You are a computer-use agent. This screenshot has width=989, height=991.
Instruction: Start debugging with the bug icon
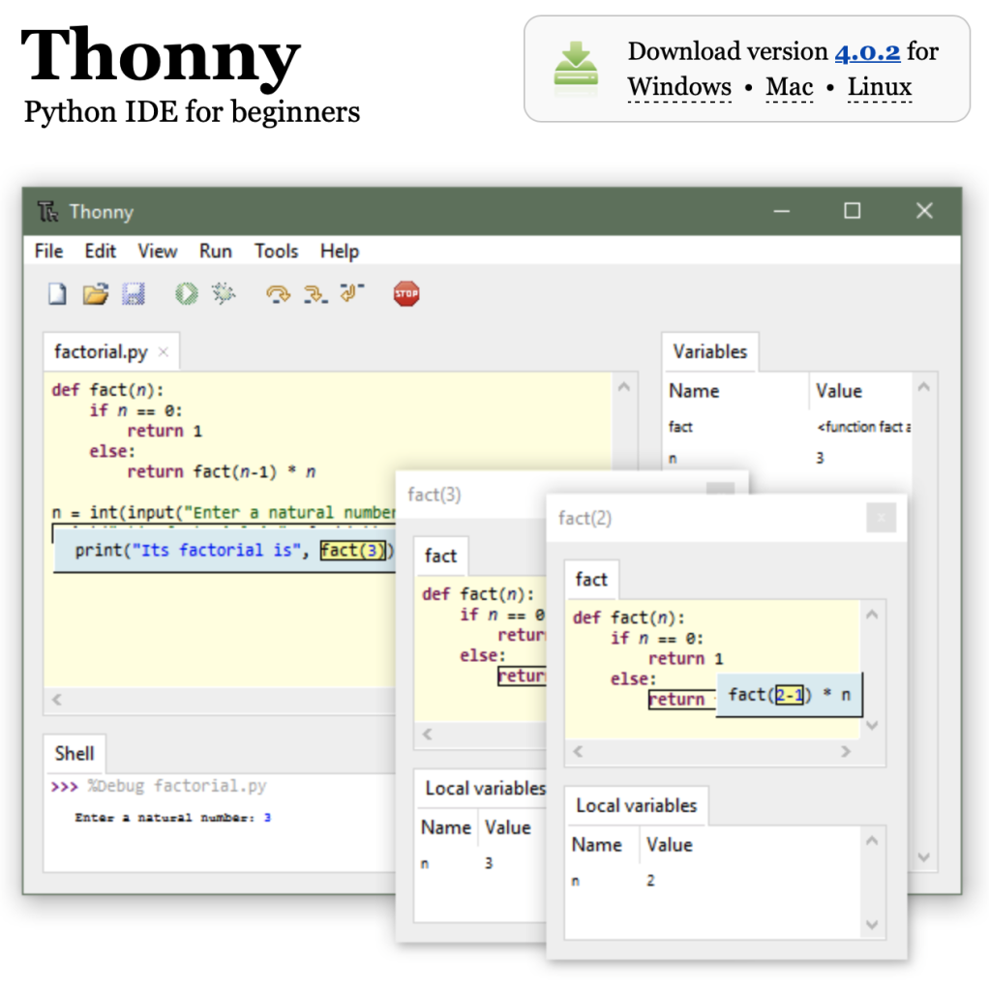tap(224, 293)
